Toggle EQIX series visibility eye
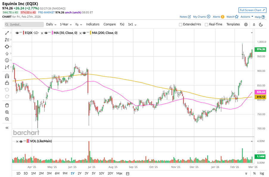 17,33
